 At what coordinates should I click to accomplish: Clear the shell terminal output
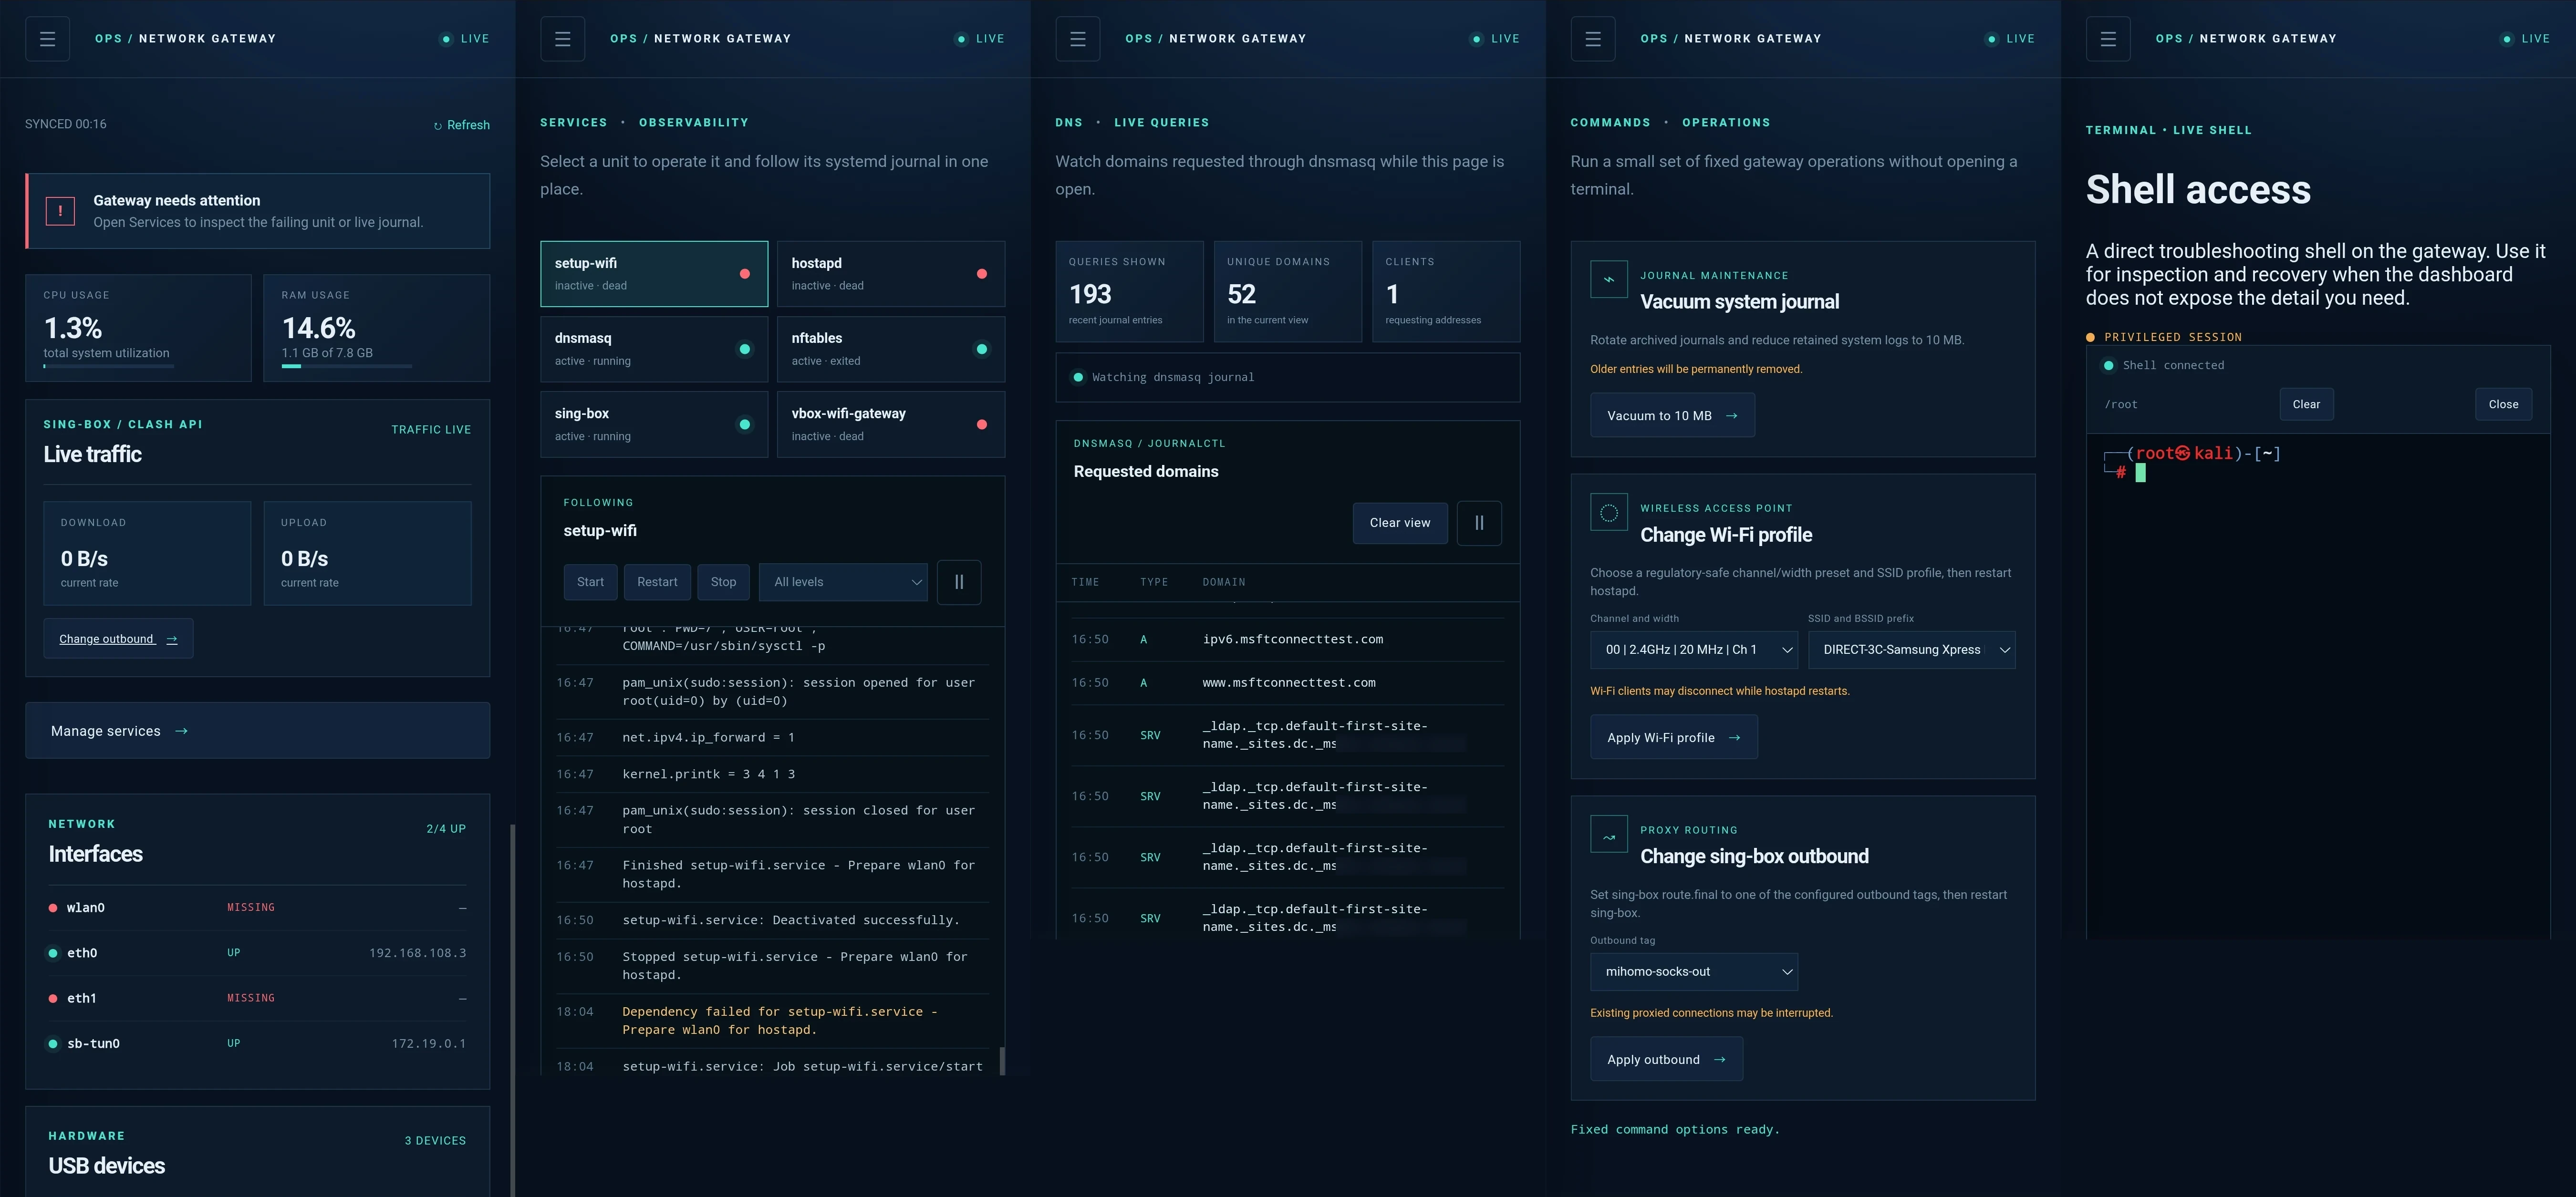tap(2306, 405)
